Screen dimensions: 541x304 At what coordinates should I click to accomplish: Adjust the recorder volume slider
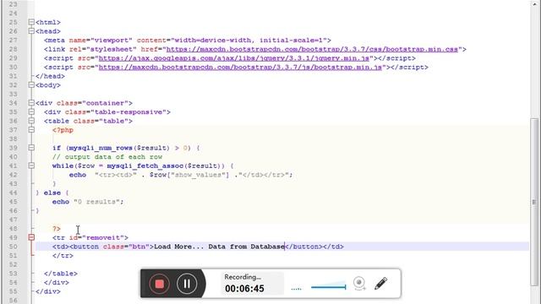tap(329, 286)
